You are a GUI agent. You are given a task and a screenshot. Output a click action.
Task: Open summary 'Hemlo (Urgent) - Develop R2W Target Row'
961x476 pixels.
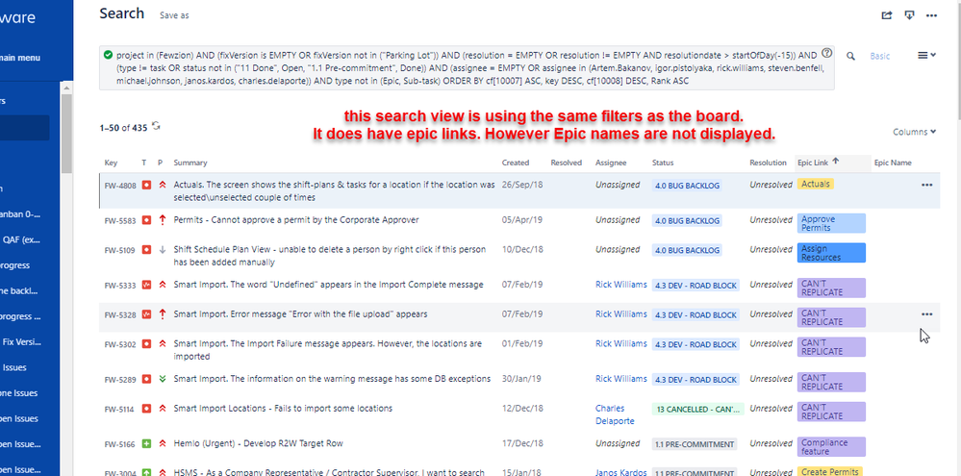(x=258, y=443)
